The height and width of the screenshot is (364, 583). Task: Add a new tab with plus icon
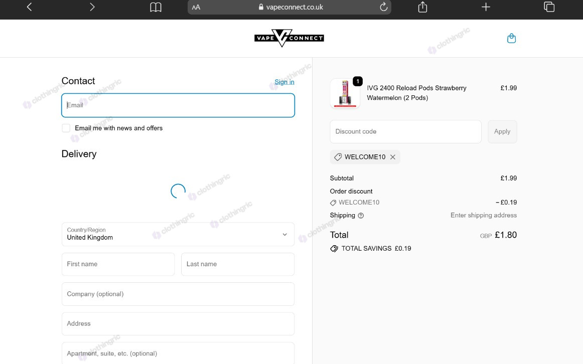[x=486, y=7]
